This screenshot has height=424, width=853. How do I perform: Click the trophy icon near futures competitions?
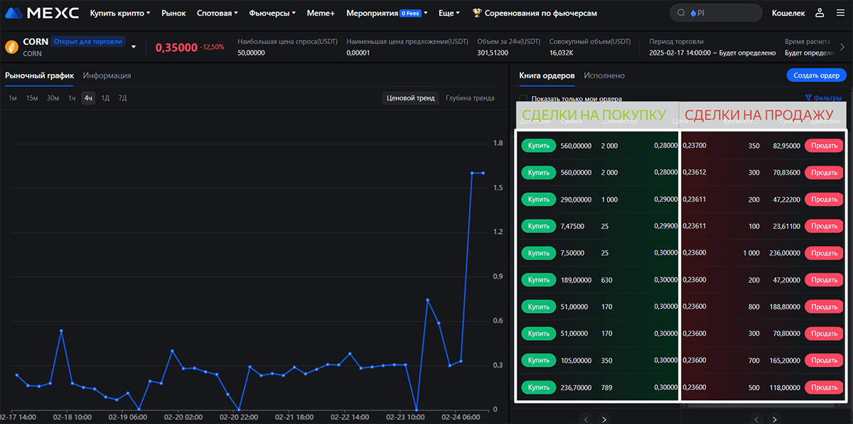click(477, 13)
